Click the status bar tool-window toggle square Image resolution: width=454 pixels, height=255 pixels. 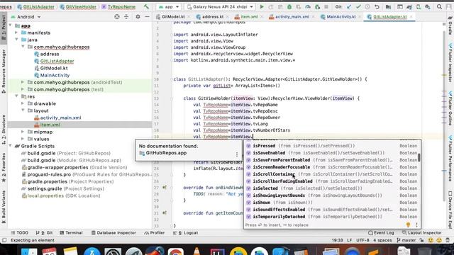[x=4, y=240]
